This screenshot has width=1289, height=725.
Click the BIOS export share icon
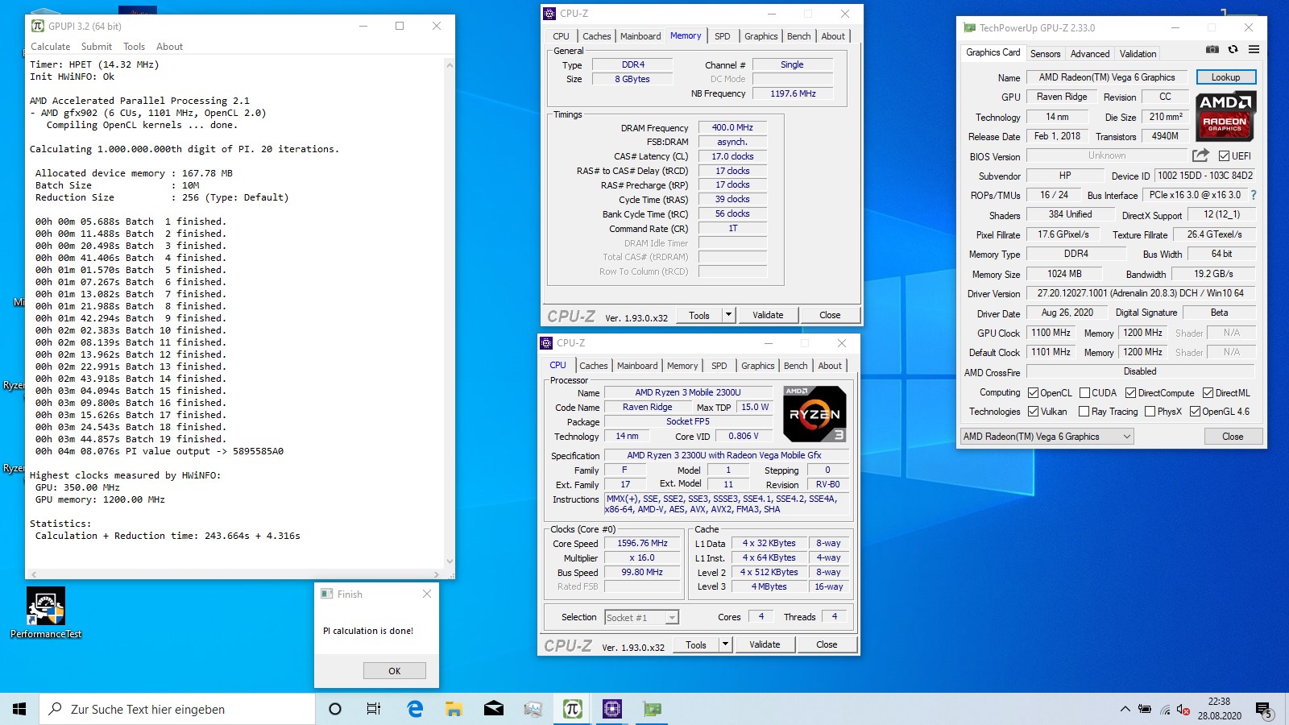[x=1200, y=155]
